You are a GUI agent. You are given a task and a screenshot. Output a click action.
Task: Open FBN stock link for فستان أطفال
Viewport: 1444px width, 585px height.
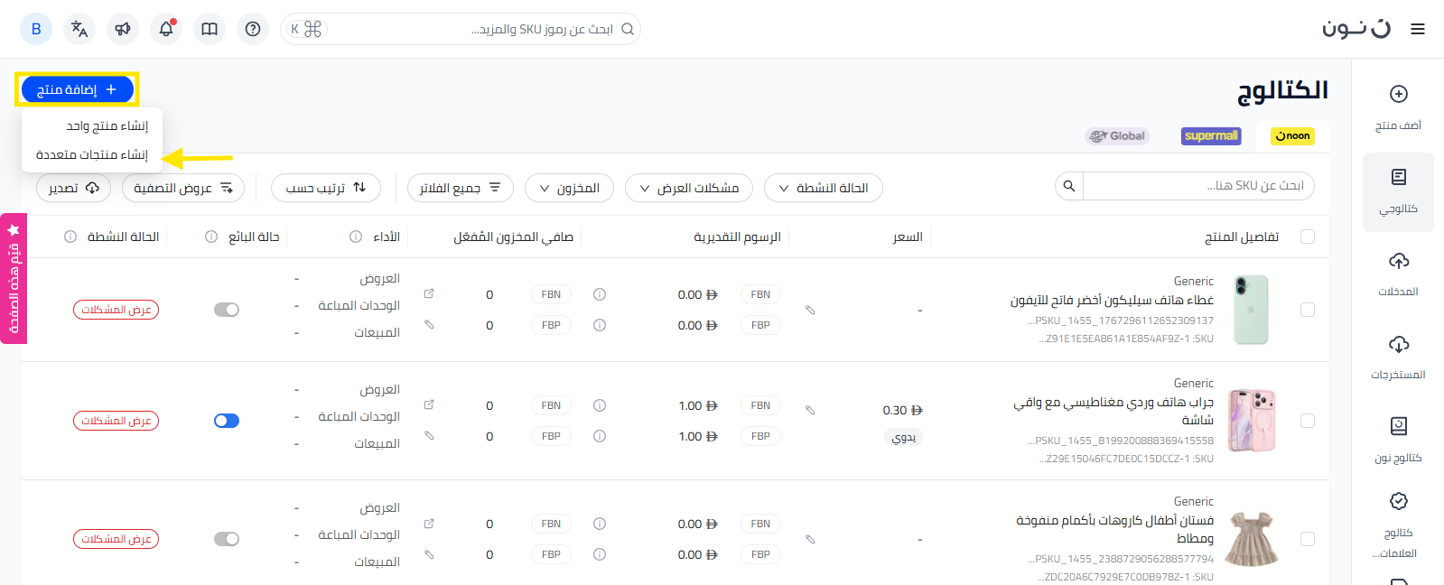[x=429, y=523]
